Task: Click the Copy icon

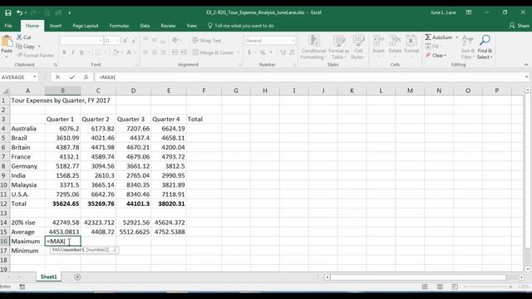Action: pyautogui.click(x=19, y=47)
